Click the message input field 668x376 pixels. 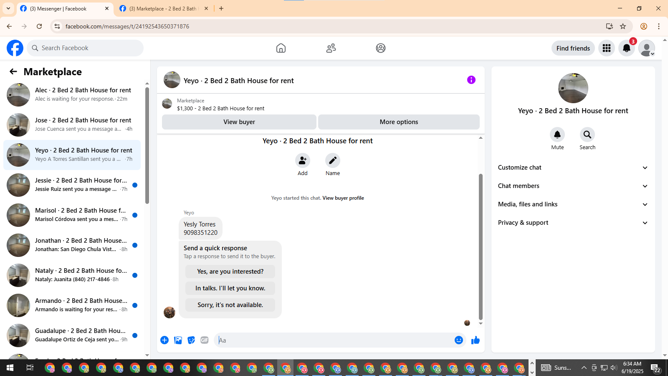pyautogui.click(x=334, y=340)
